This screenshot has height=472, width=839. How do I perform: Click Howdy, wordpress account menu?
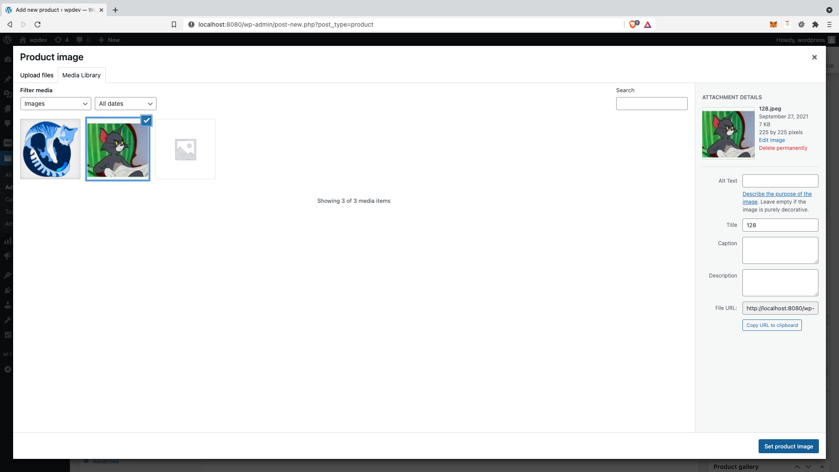click(805, 40)
